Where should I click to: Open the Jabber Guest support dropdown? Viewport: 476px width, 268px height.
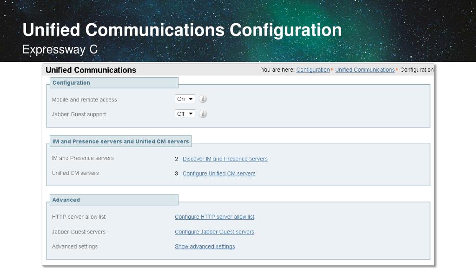coord(185,114)
